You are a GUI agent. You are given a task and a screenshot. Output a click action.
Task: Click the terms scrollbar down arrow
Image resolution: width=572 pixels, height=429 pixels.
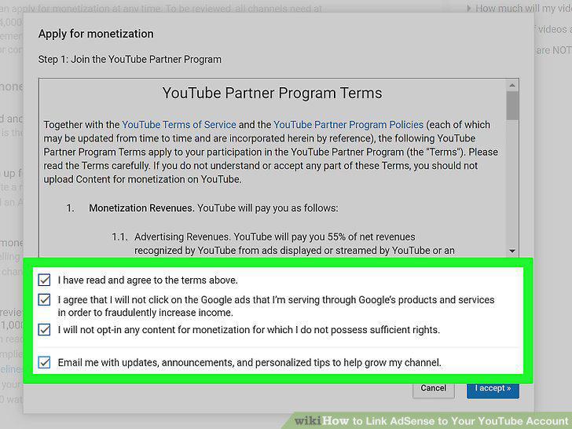(512, 251)
